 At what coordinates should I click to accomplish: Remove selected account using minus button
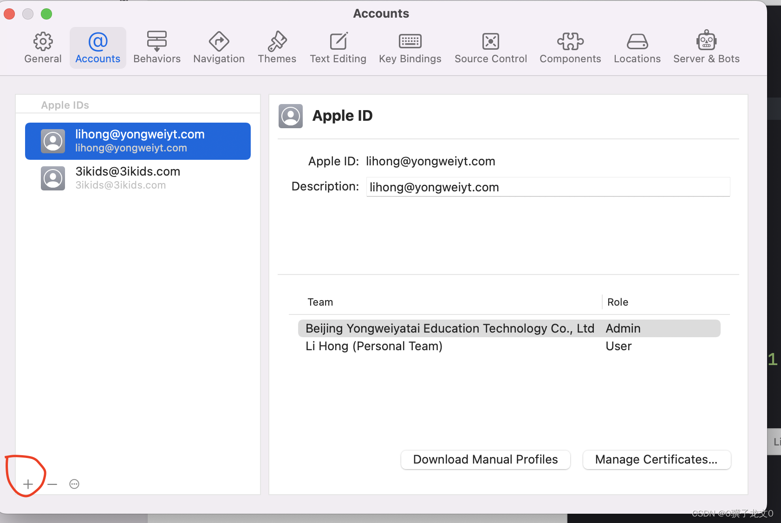click(x=52, y=484)
